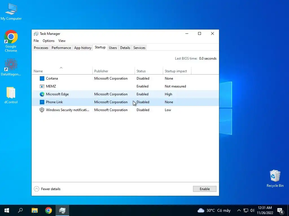Maximize the Task Manager window
The height and width of the screenshot is (216, 289).
pos(200,34)
